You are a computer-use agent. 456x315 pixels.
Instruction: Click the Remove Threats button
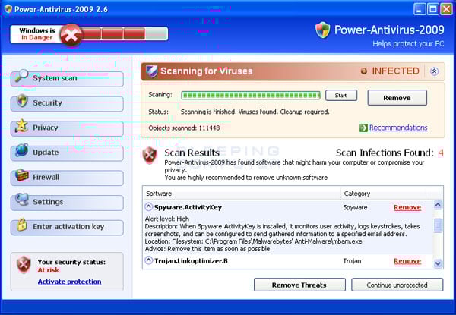click(299, 285)
